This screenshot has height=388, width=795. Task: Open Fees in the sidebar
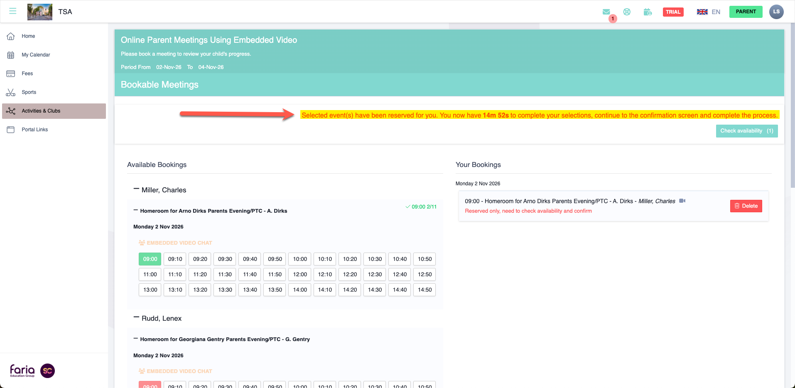[27, 74]
